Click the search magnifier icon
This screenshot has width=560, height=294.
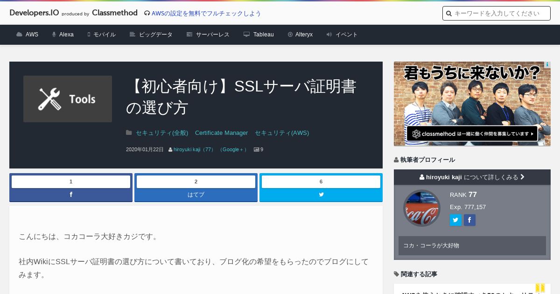[x=449, y=14]
